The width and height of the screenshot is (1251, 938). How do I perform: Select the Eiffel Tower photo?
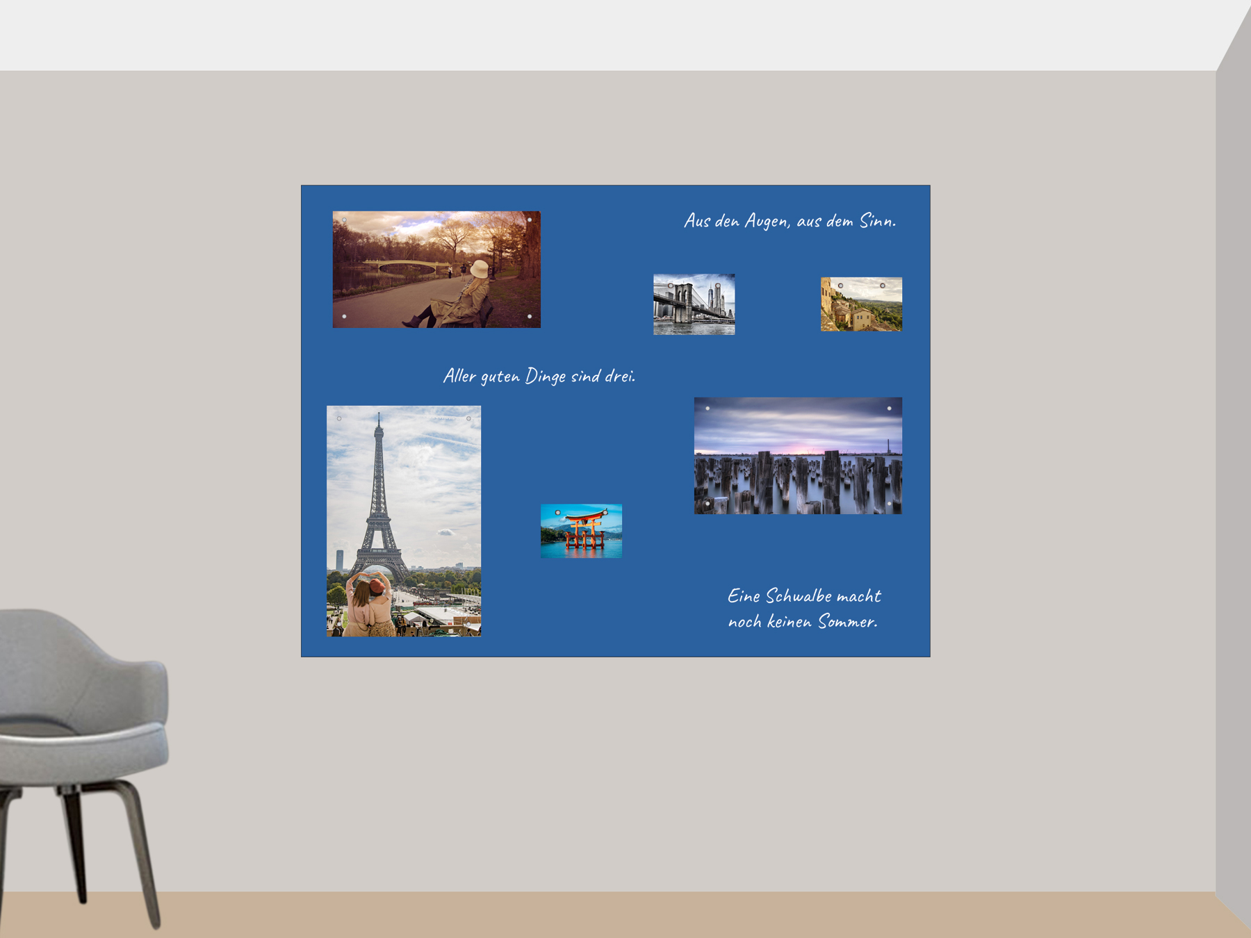(x=404, y=521)
